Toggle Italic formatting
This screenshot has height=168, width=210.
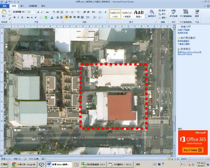pyautogui.click(x=18, y=17)
